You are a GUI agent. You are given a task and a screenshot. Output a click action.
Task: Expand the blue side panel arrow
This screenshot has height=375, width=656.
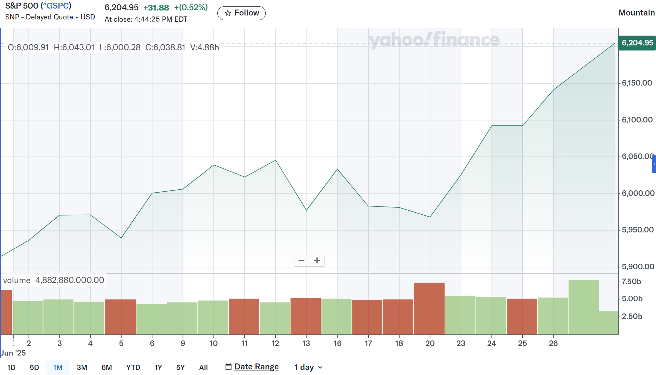(654, 164)
